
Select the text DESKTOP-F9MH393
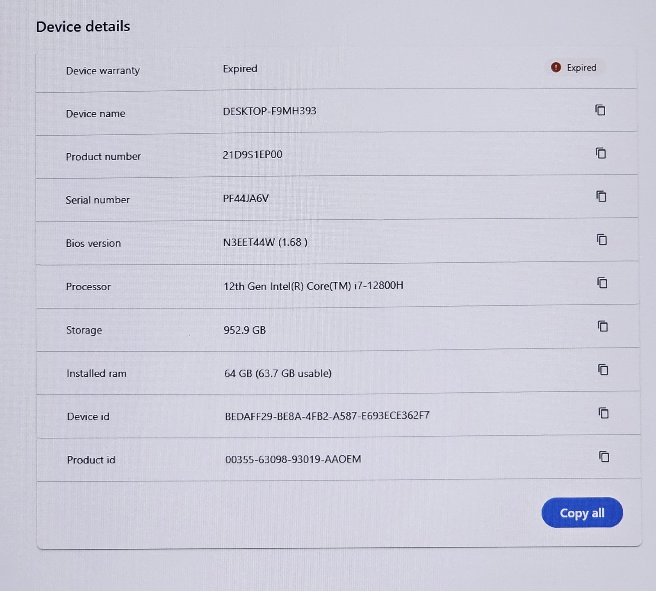pos(269,111)
